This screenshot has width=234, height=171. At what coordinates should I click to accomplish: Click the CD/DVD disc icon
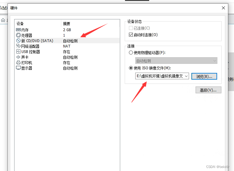pyautogui.click(x=18, y=41)
